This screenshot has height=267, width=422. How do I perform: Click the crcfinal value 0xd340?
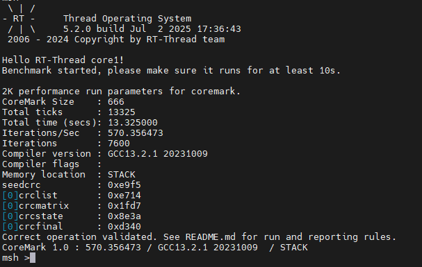pyautogui.click(x=124, y=227)
